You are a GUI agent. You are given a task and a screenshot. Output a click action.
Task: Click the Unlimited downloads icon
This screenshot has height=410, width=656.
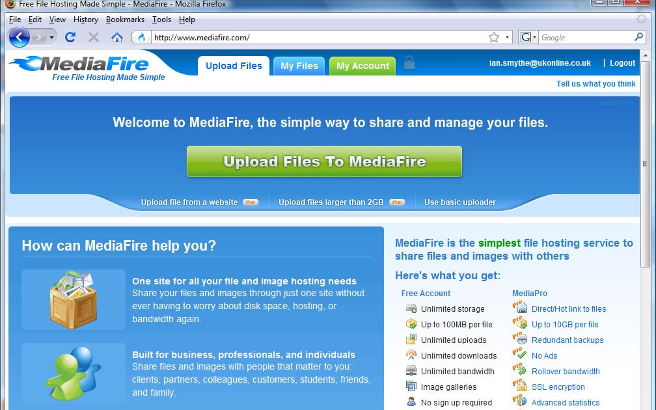pyautogui.click(x=411, y=355)
